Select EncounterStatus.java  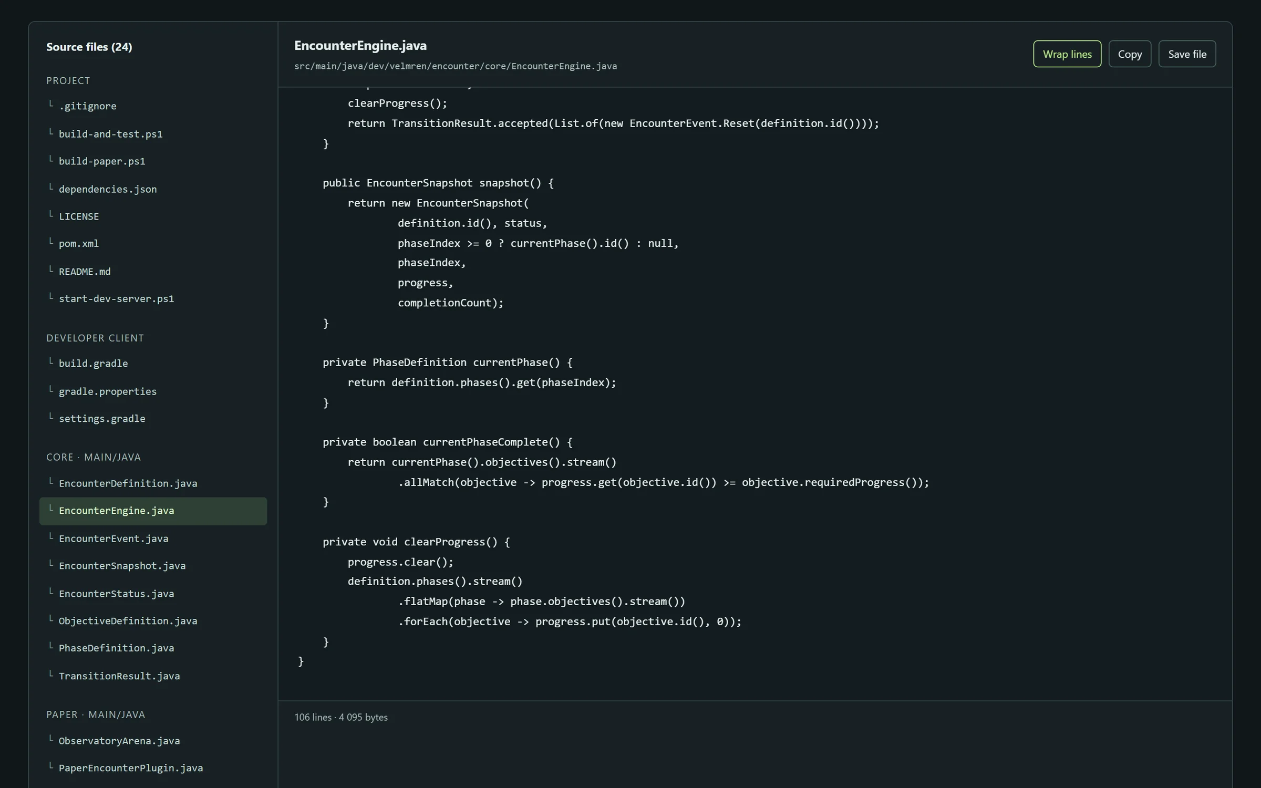153,594
